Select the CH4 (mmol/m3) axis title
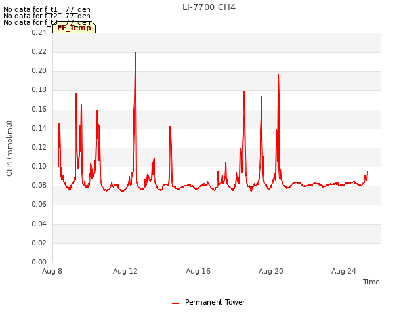This screenshot has height=315, width=420. pos(9,148)
